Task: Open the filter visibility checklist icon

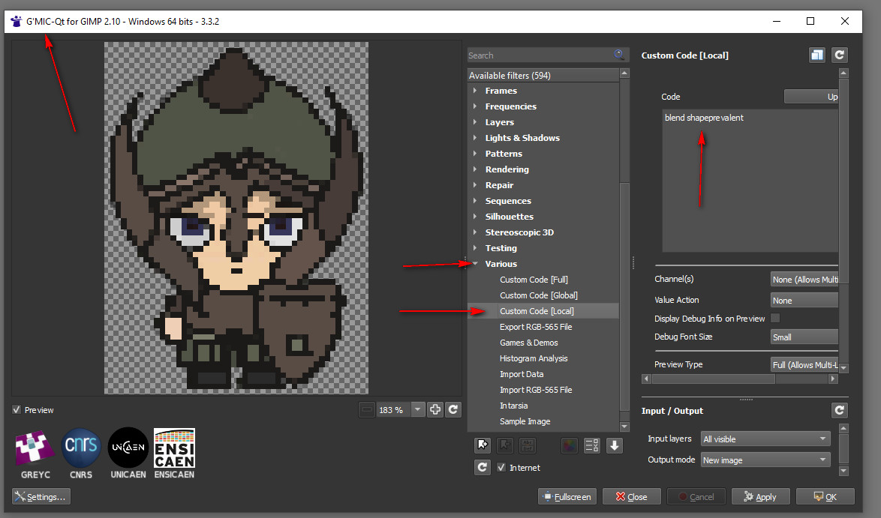Action: (x=591, y=445)
